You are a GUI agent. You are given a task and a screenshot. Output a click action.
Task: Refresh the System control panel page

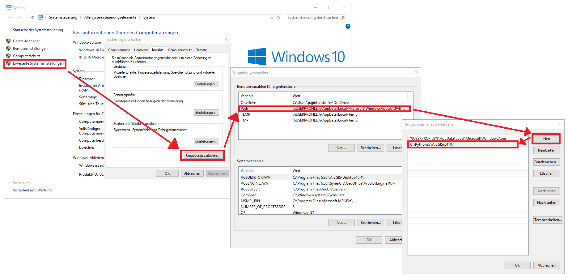coord(278,18)
